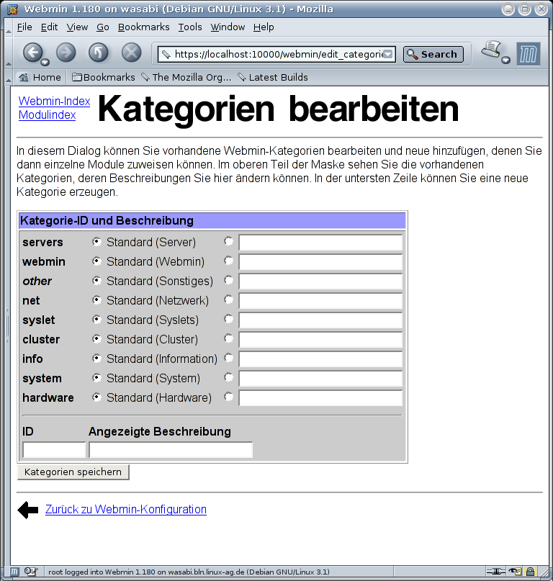This screenshot has height=581, width=553.
Task: Stop loading with the Stop button
Action: (x=132, y=53)
